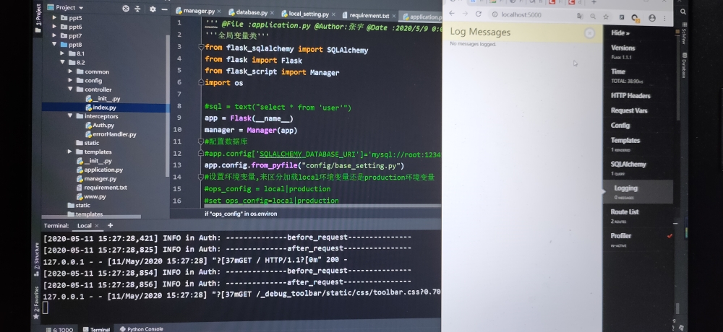The width and height of the screenshot is (723, 332).
Task: Collapse the controller folder
Action: [70, 89]
